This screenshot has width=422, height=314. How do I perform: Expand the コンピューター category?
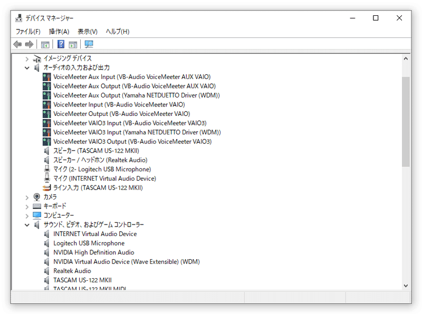[27, 216]
